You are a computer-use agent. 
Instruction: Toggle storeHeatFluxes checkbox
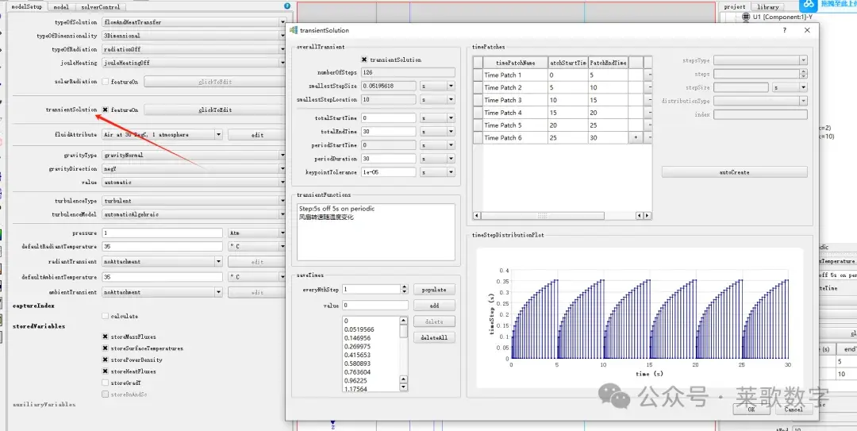coord(105,371)
